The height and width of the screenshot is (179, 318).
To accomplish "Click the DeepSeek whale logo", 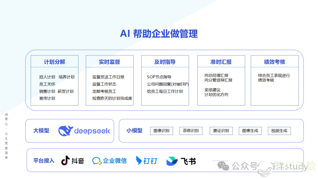I will point(66,131).
